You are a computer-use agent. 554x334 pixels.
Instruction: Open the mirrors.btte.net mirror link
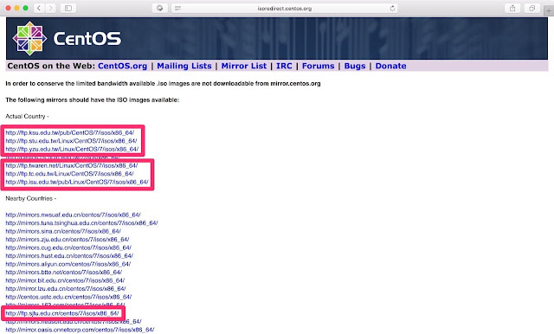pyautogui.click(x=63, y=273)
